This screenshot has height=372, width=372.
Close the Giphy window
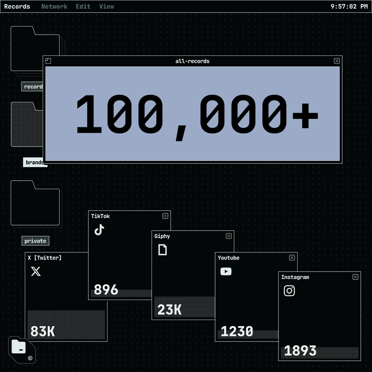pos(229,236)
